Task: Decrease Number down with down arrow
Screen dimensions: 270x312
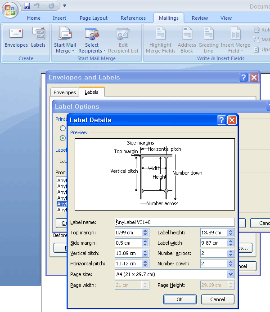Action: click(x=231, y=266)
